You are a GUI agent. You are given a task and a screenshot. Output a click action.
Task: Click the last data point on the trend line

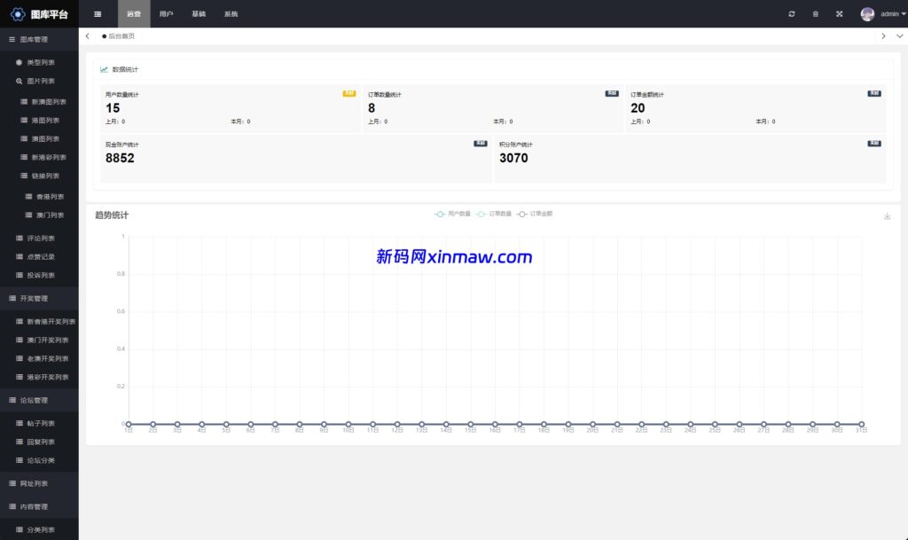pos(860,423)
